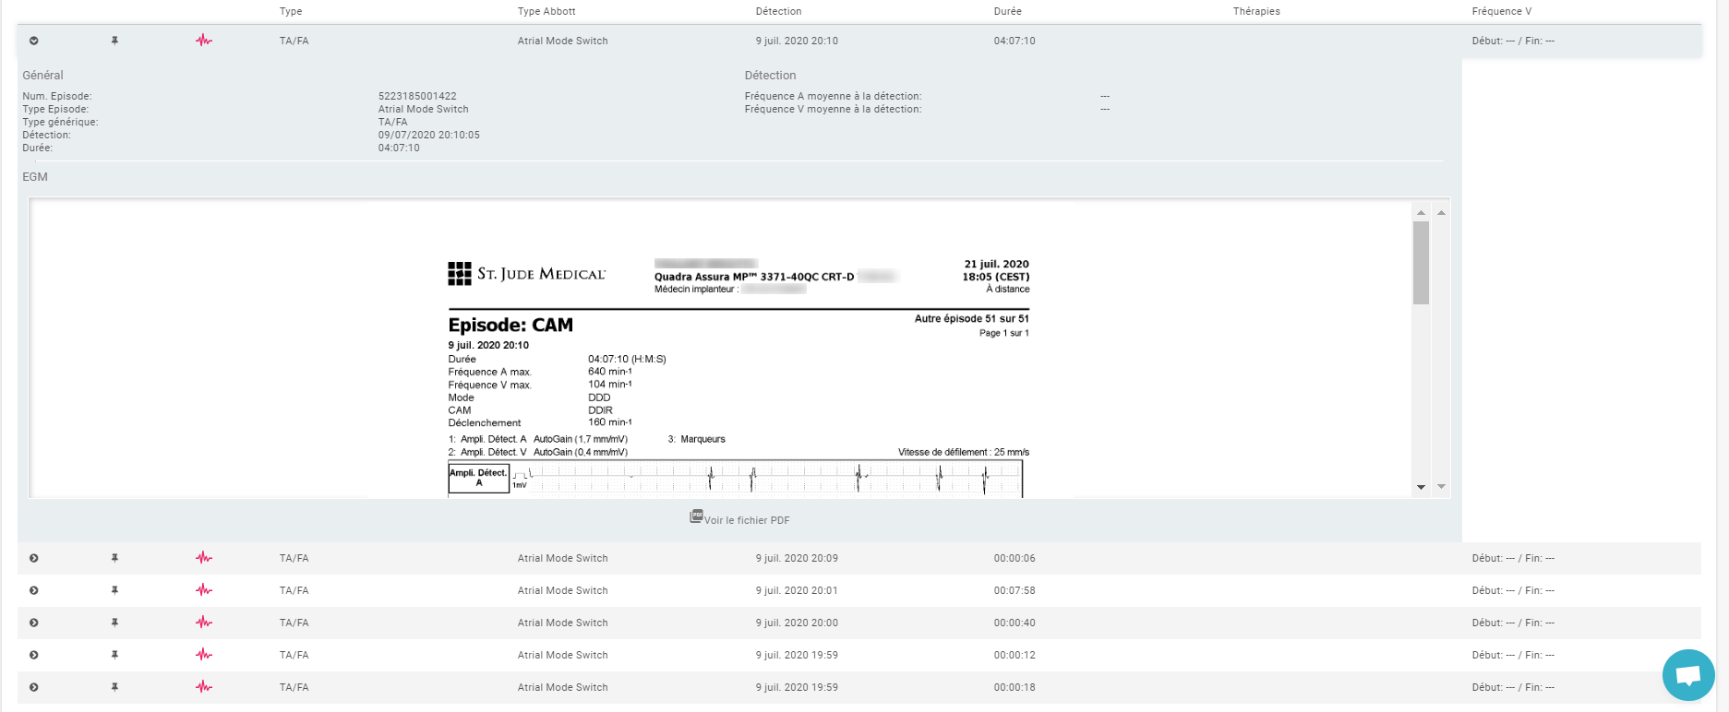Collapse the expanded 20:10 episode row

point(34,41)
